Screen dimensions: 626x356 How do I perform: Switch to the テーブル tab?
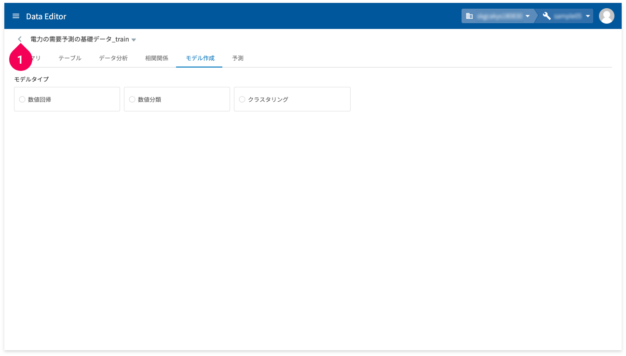pos(70,58)
